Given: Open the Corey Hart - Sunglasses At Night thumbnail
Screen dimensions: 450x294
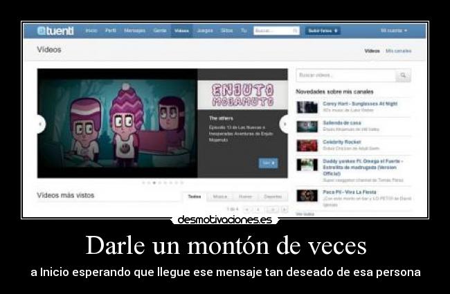Looking at the screenshot, I should pos(307,107).
